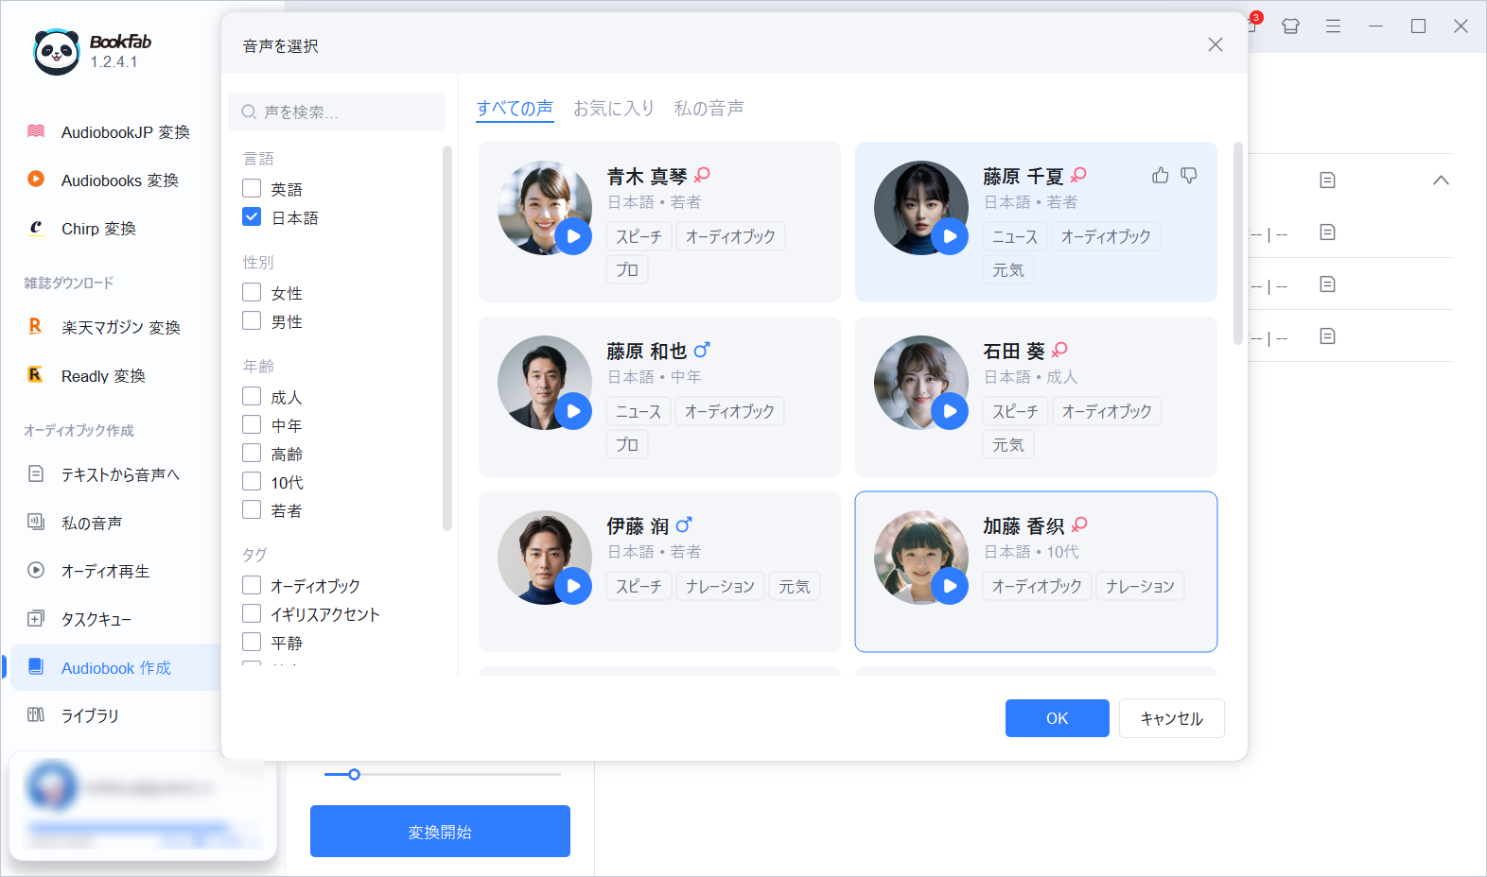Switch to 私の音声 tab in dialog
This screenshot has width=1487, height=877.
(x=709, y=109)
